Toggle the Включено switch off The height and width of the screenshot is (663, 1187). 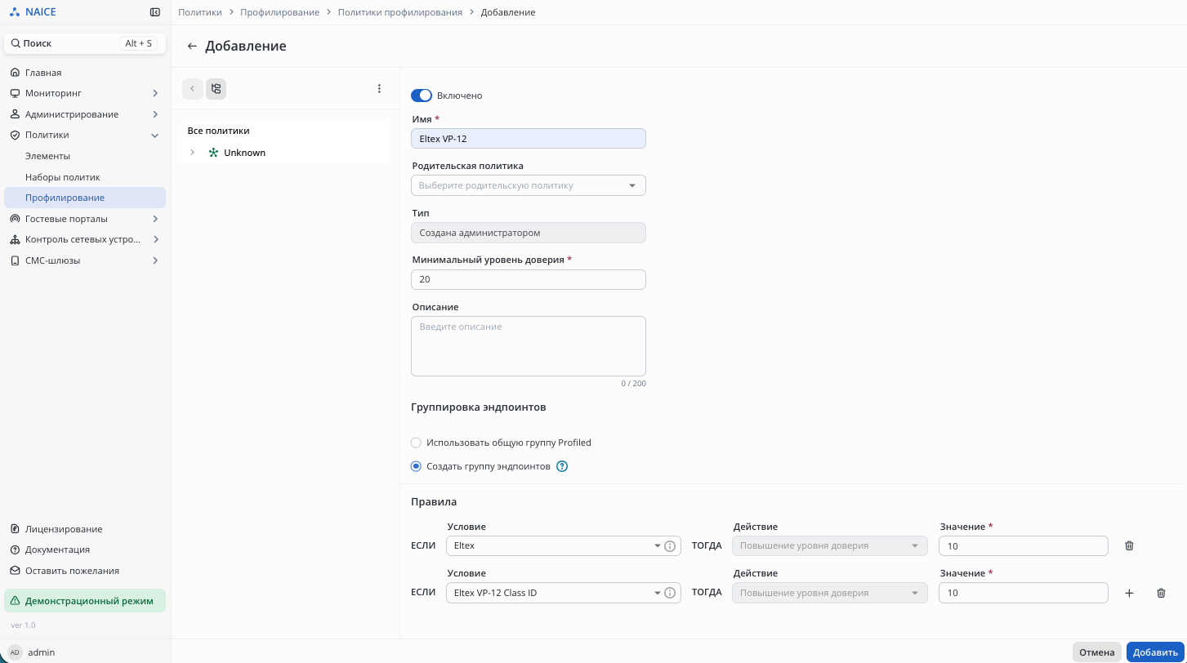(421, 96)
